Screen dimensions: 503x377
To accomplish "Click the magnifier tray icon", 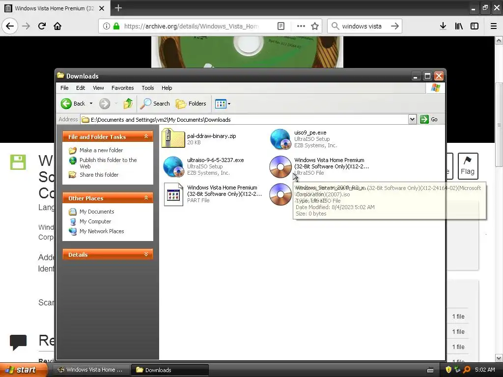I will click(467, 370).
